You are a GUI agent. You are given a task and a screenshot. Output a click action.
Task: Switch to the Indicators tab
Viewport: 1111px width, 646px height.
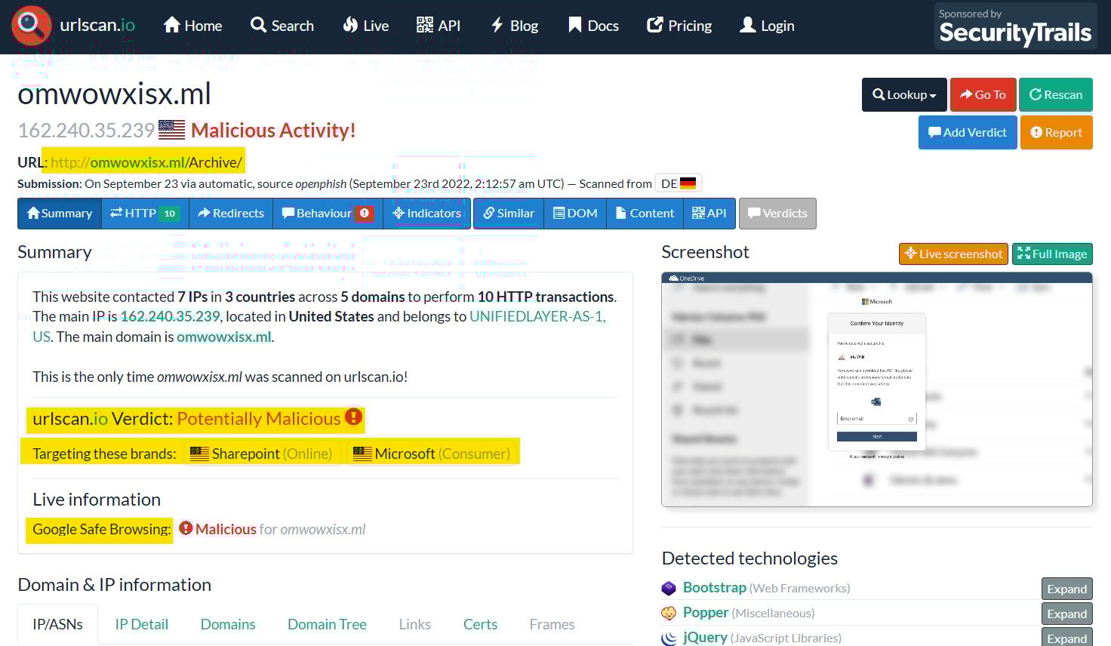426,214
